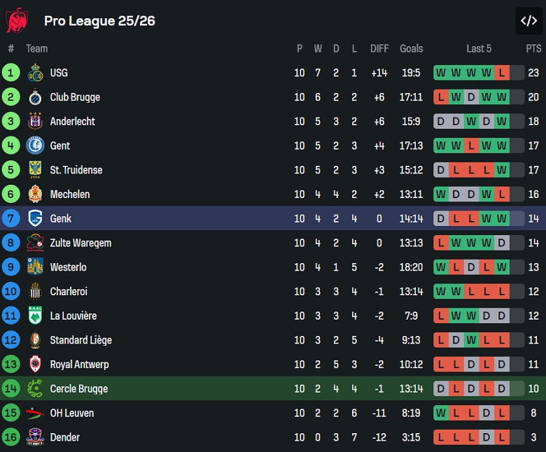The image size is (546, 452).
Task: Sort table by PTS column header
Action: click(x=533, y=48)
